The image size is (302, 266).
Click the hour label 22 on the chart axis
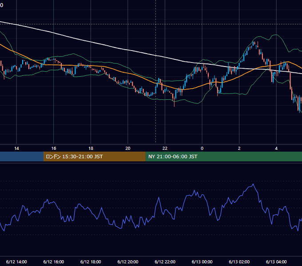point(165,149)
